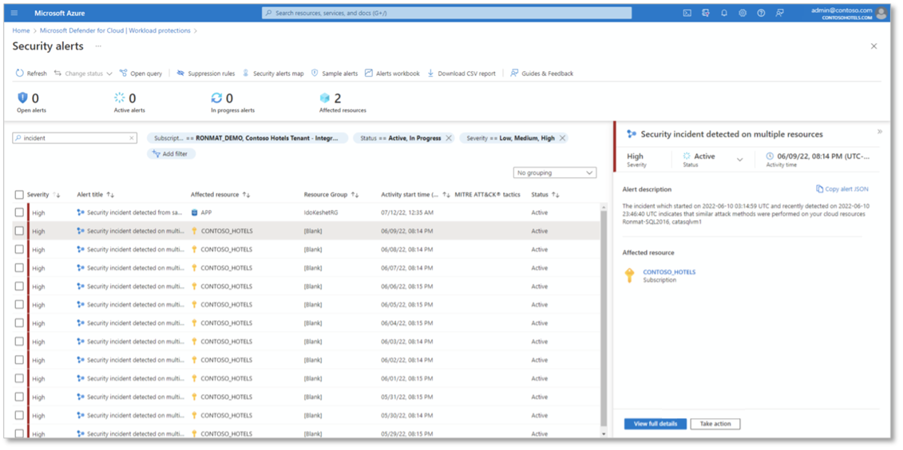
Task: Open Cloud Shell from top bar
Action: (687, 14)
